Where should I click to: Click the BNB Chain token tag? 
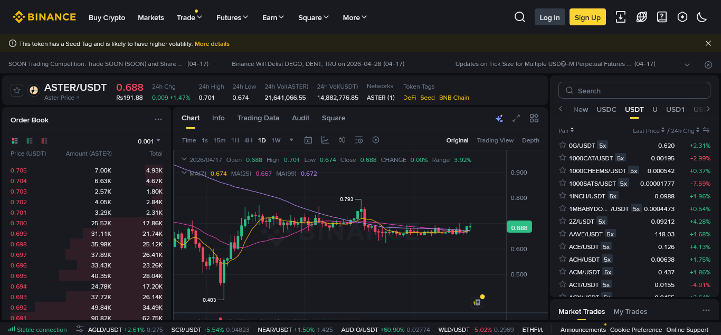pyautogui.click(x=454, y=98)
